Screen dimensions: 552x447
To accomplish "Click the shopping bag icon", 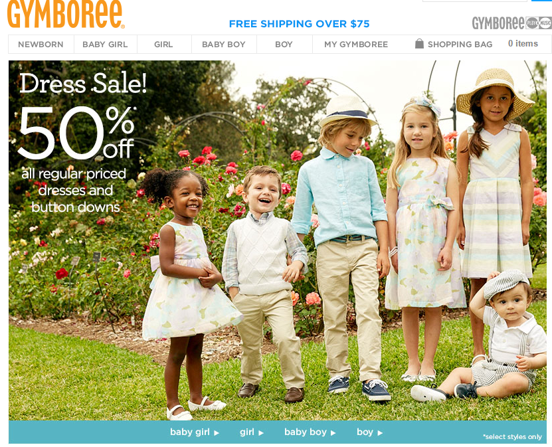I will pyautogui.click(x=419, y=44).
